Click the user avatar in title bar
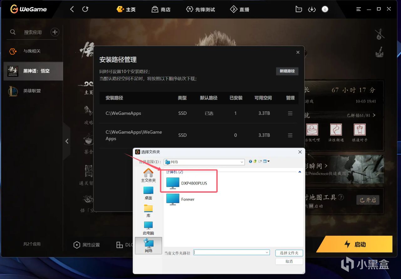Screen dimensions: 401x279 pyautogui.click(x=325, y=9)
